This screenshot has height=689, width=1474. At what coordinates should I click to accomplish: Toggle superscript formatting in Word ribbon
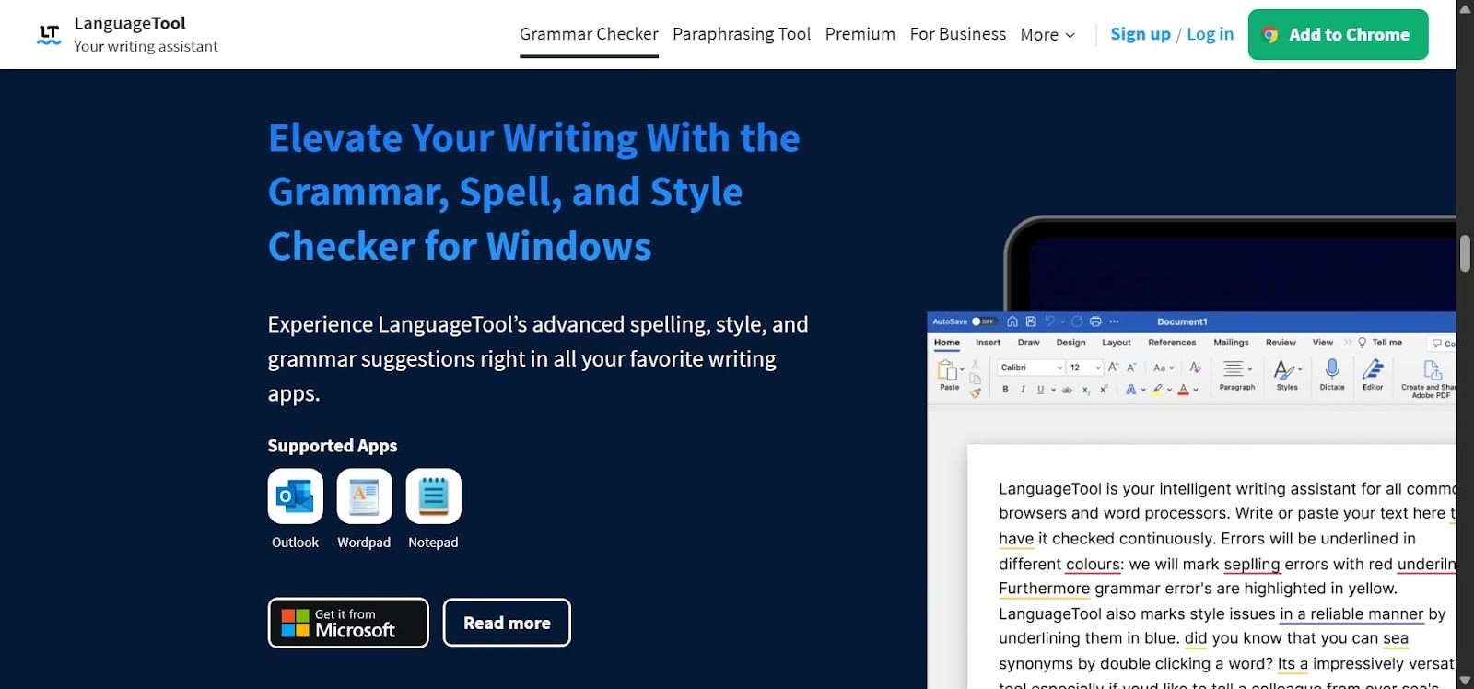click(x=1104, y=390)
